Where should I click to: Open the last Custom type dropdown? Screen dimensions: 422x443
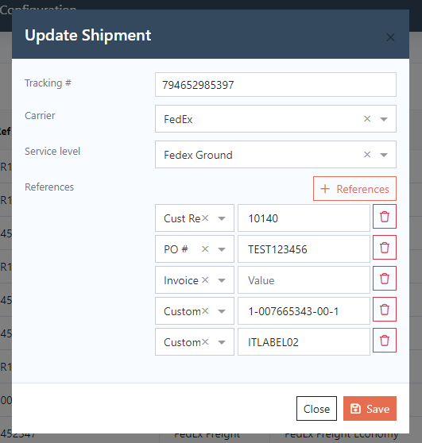pos(222,342)
